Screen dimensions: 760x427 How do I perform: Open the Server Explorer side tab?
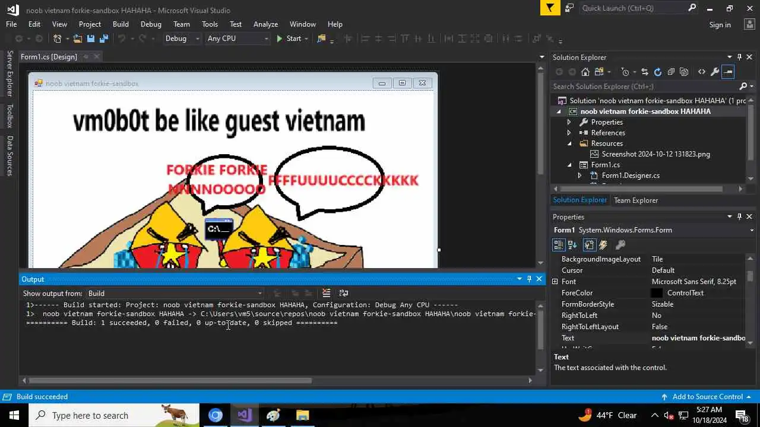pyautogui.click(x=9, y=74)
